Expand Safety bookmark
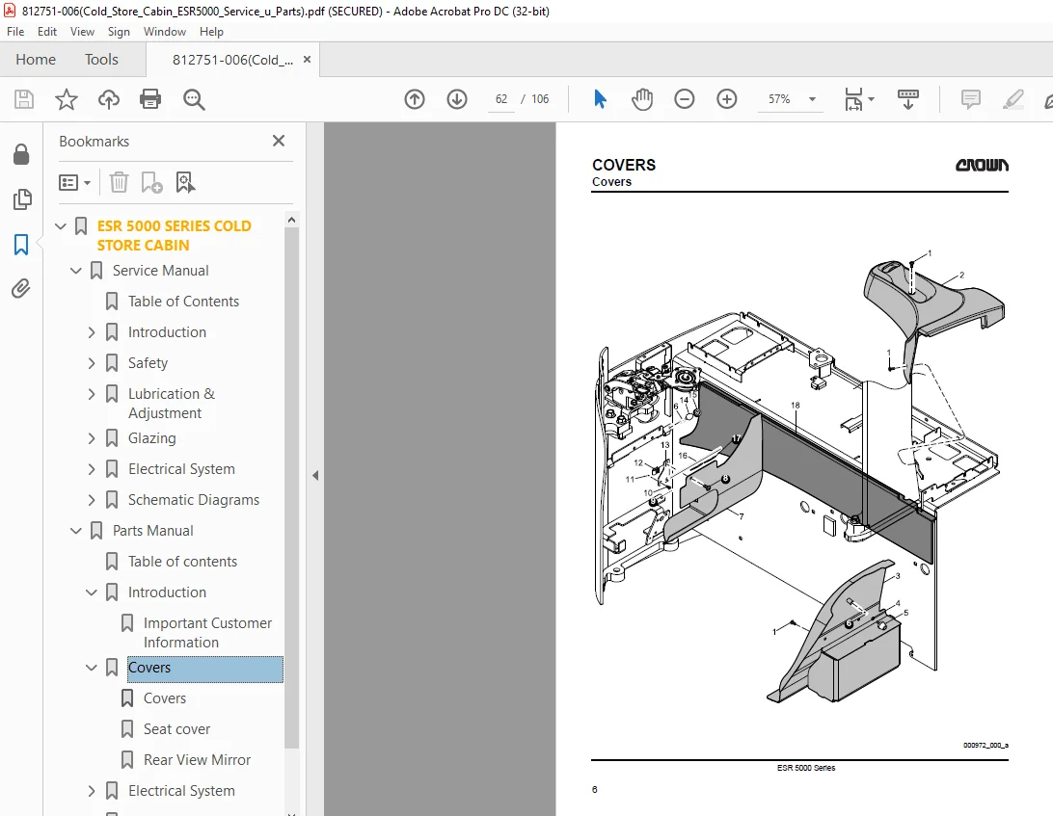 (x=92, y=363)
